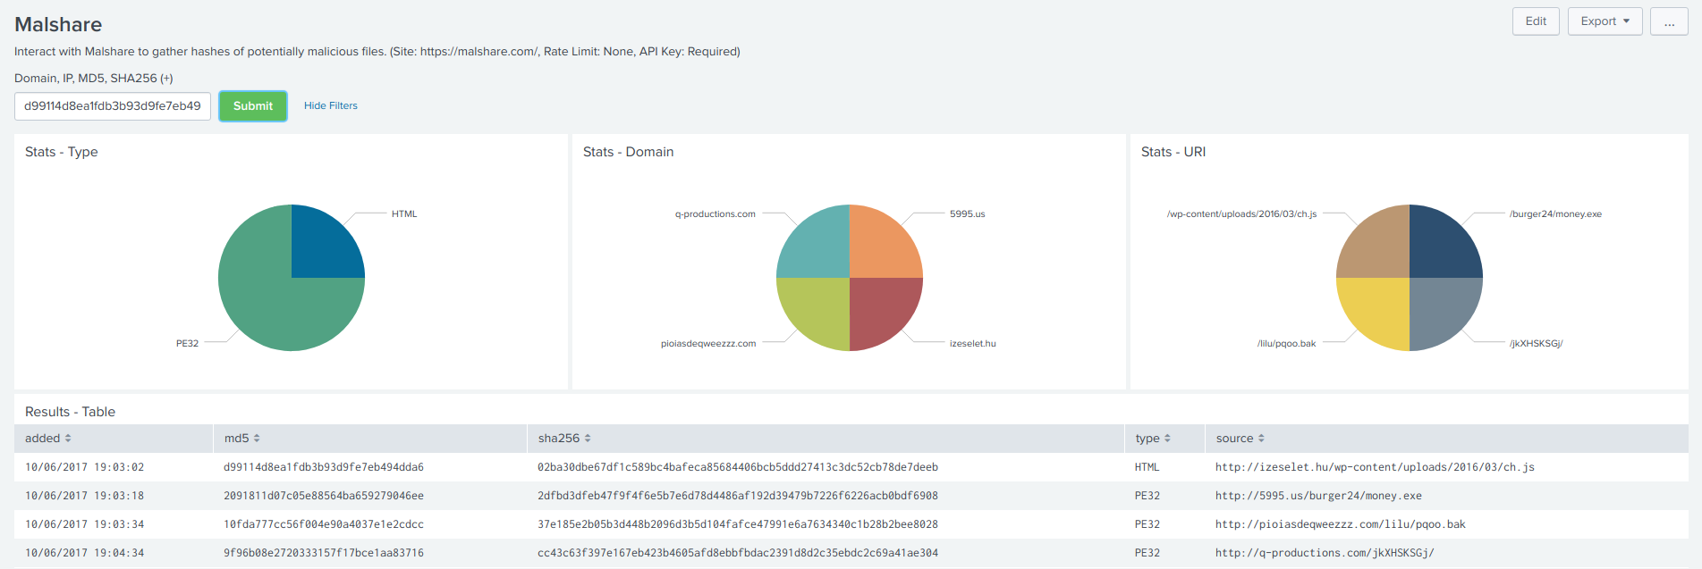
Task: Click the HTML legend label
Action: pos(404,214)
